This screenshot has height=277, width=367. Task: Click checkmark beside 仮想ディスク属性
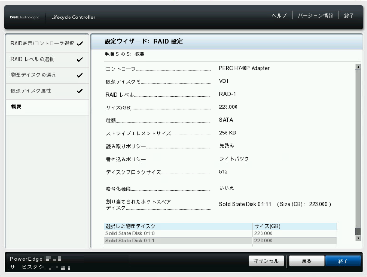coord(79,91)
